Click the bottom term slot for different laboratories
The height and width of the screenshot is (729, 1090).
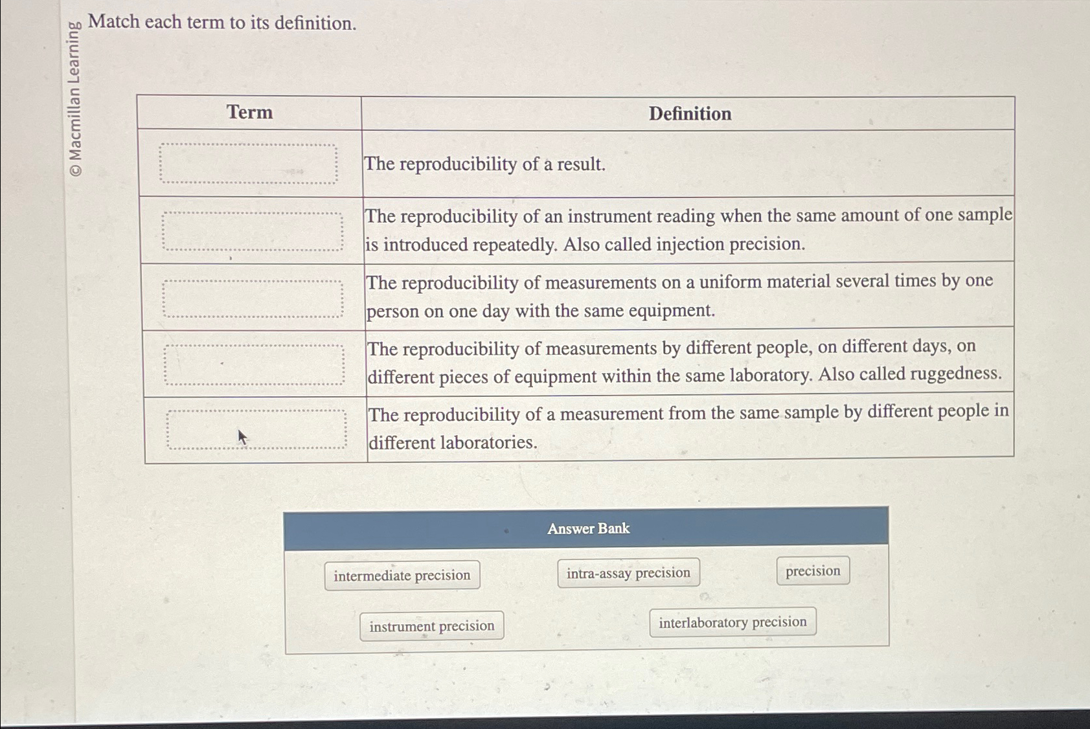click(x=257, y=429)
